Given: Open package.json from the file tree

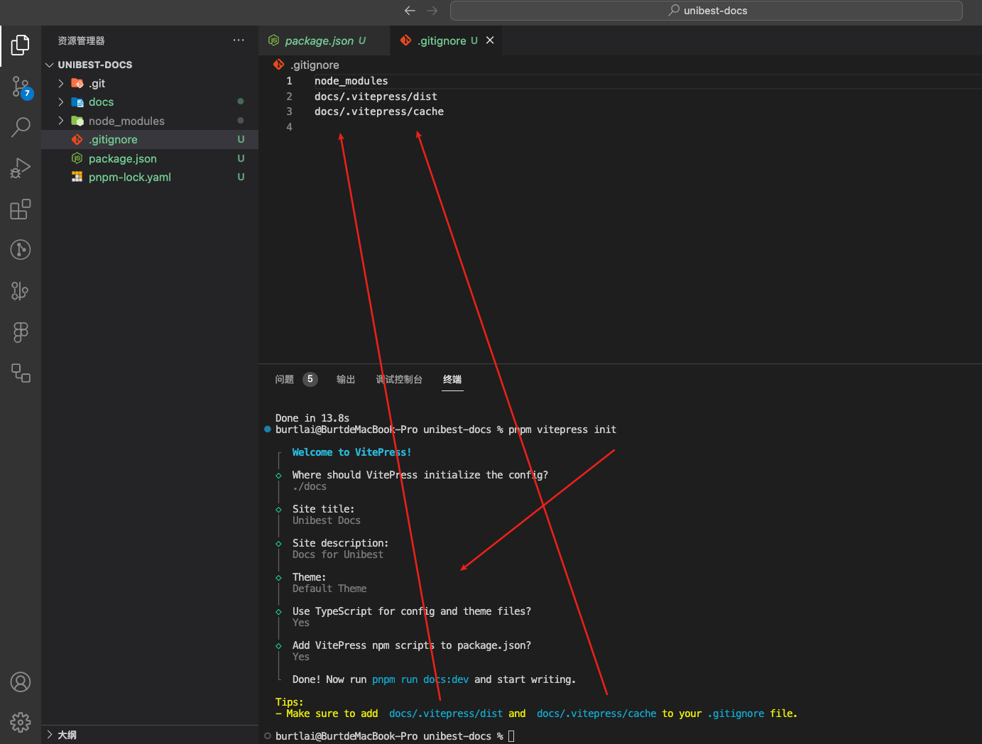Looking at the screenshot, I should tap(150, 158).
